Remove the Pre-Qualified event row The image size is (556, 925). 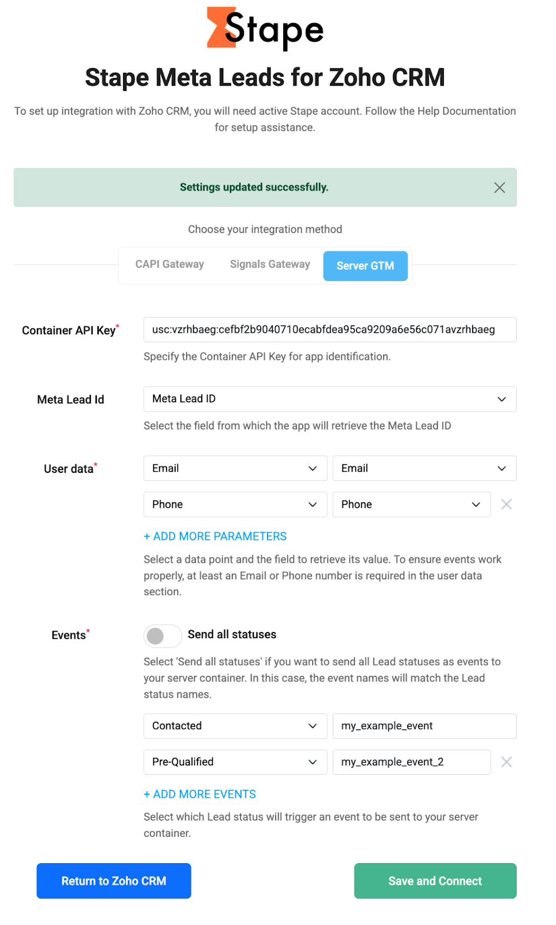click(x=506, y=762)
